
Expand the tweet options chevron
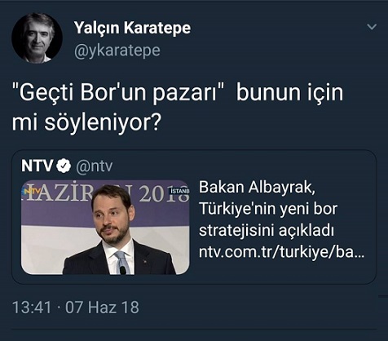click(x=372, y=27)
